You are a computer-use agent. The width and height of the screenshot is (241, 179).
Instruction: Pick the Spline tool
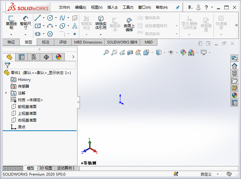(62, 18)
